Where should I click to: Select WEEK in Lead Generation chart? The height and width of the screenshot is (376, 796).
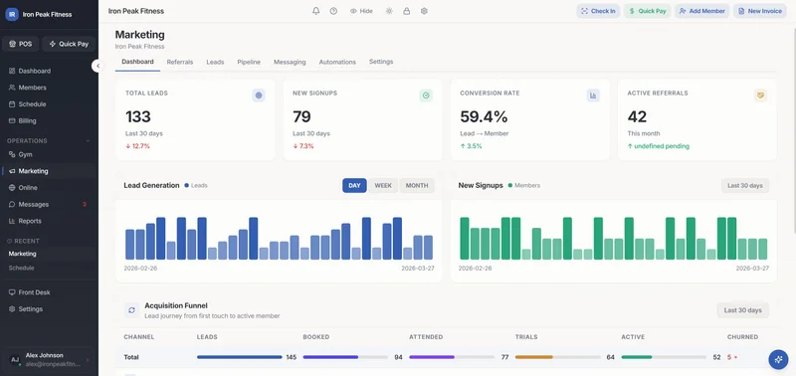click(383, 186)
